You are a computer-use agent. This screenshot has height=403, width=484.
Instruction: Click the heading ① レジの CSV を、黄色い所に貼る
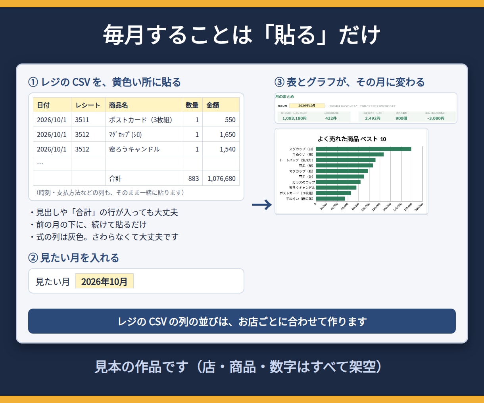coord(104,82)
